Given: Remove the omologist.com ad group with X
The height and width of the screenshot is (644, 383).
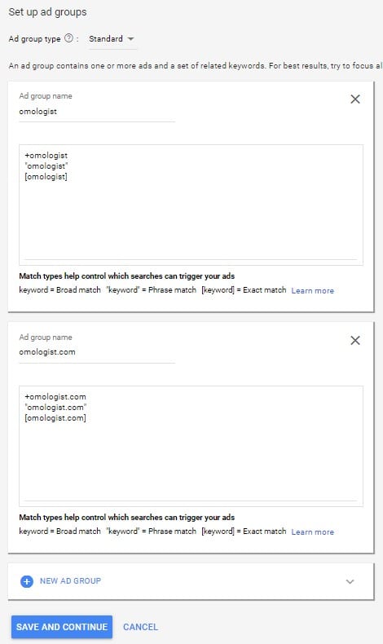Looking at the screenshot, I should (x=355, y=340).
